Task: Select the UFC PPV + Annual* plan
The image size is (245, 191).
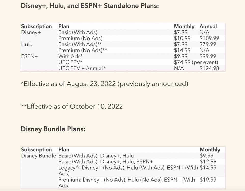Action: click(x=82, y=68)
